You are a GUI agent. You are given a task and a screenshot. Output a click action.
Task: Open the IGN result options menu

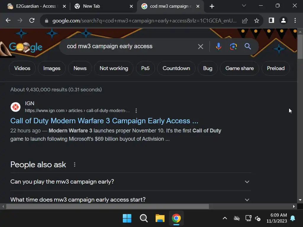coord(136,111)
